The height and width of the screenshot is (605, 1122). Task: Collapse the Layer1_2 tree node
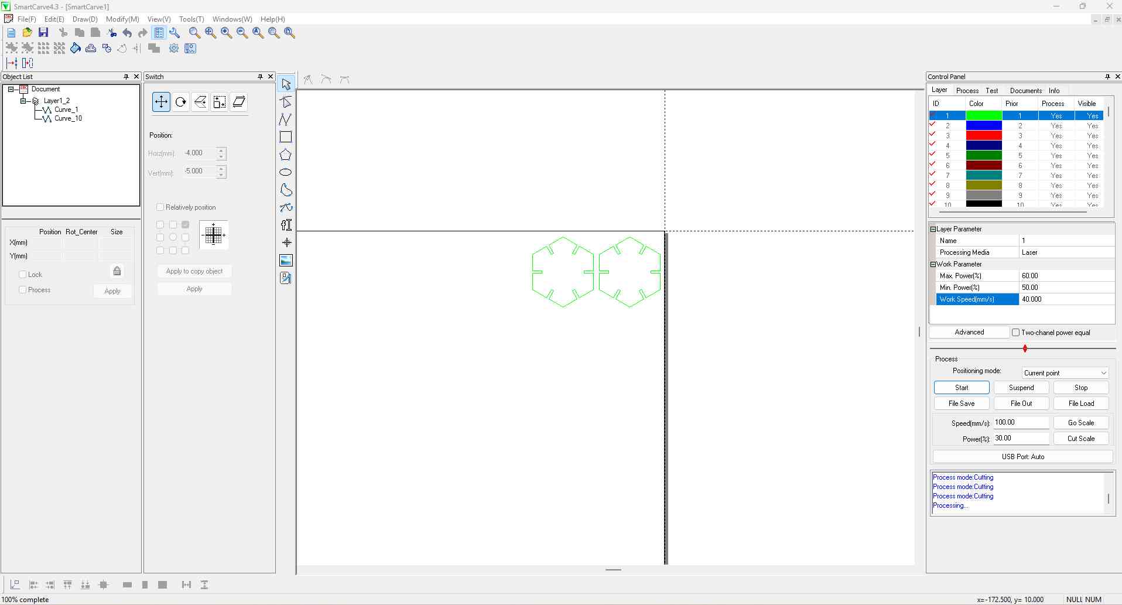[23, 101]
